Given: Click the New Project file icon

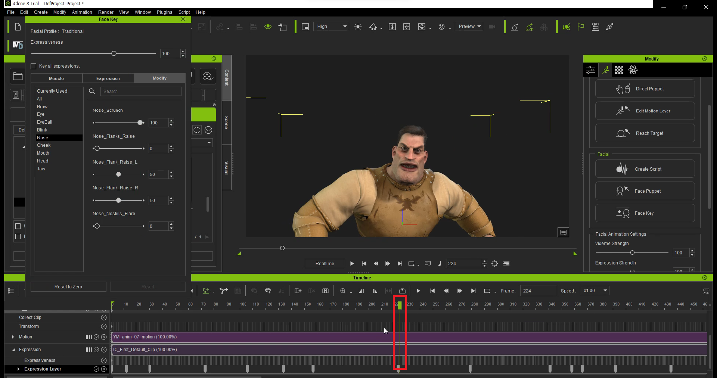Looking at the screenshot, I should (x=18, y=27).
